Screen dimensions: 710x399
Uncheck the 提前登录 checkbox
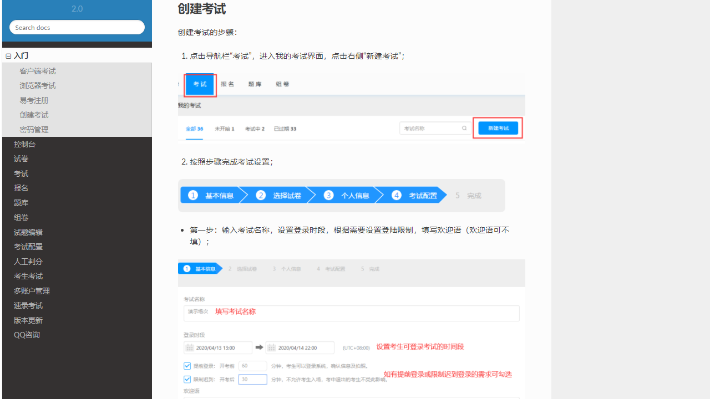click(187, 366)
